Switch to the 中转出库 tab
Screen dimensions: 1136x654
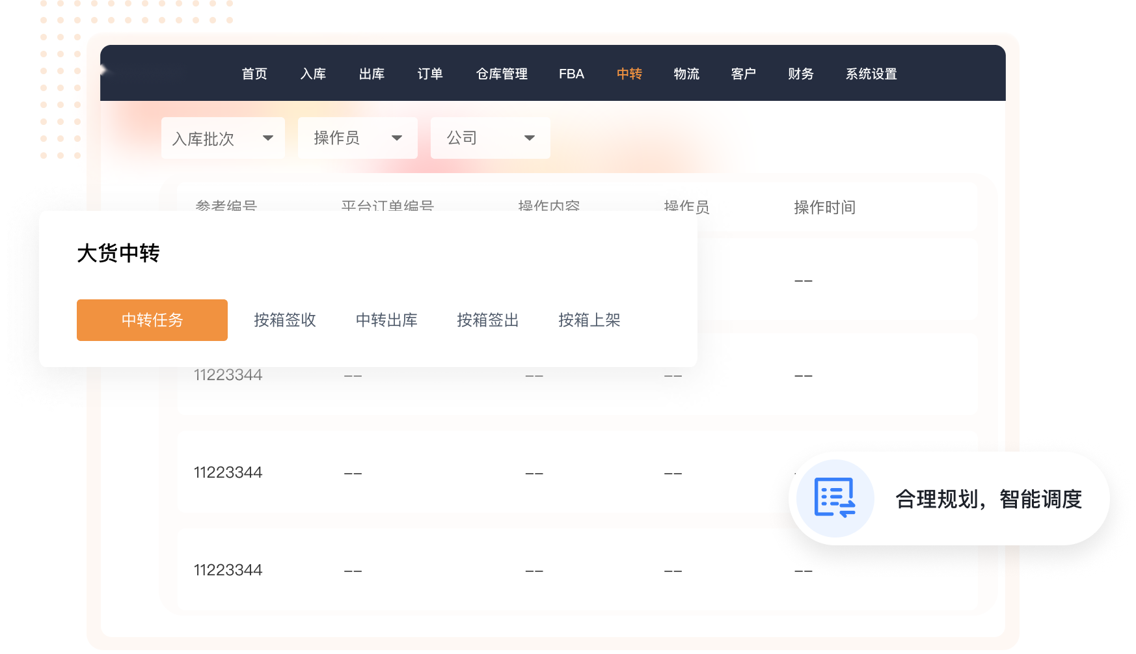[386, 320]
